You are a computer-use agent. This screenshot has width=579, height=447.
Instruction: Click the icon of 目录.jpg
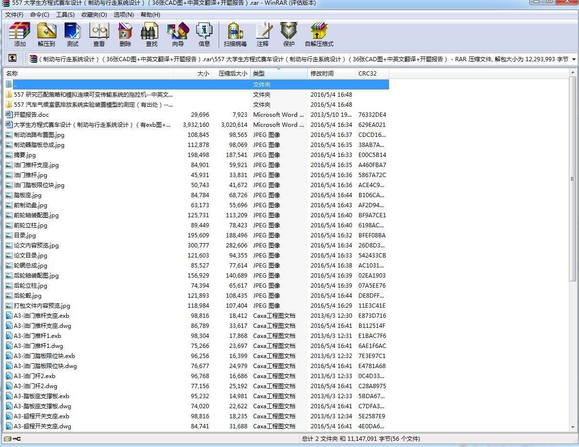(x=9, y=235)
